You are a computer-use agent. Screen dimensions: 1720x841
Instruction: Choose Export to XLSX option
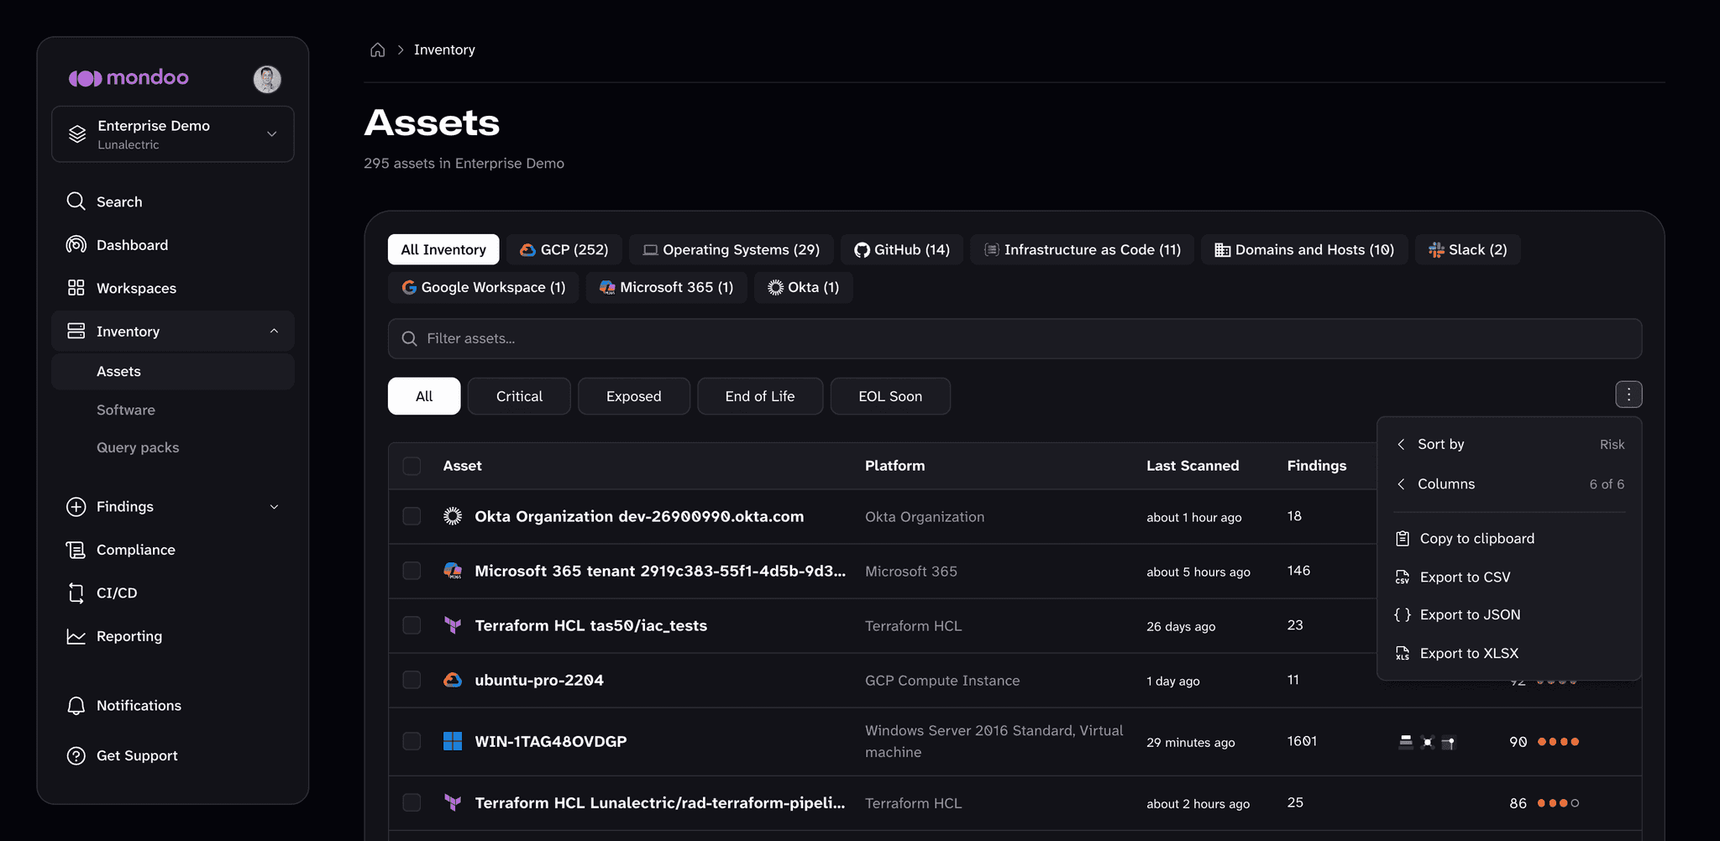point(1509,653)
